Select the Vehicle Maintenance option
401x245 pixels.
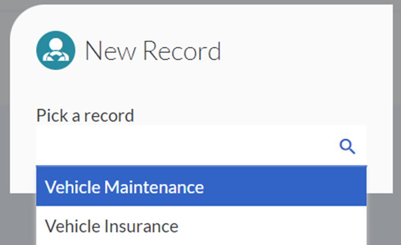pyautogui.click(x=124, y=187)
